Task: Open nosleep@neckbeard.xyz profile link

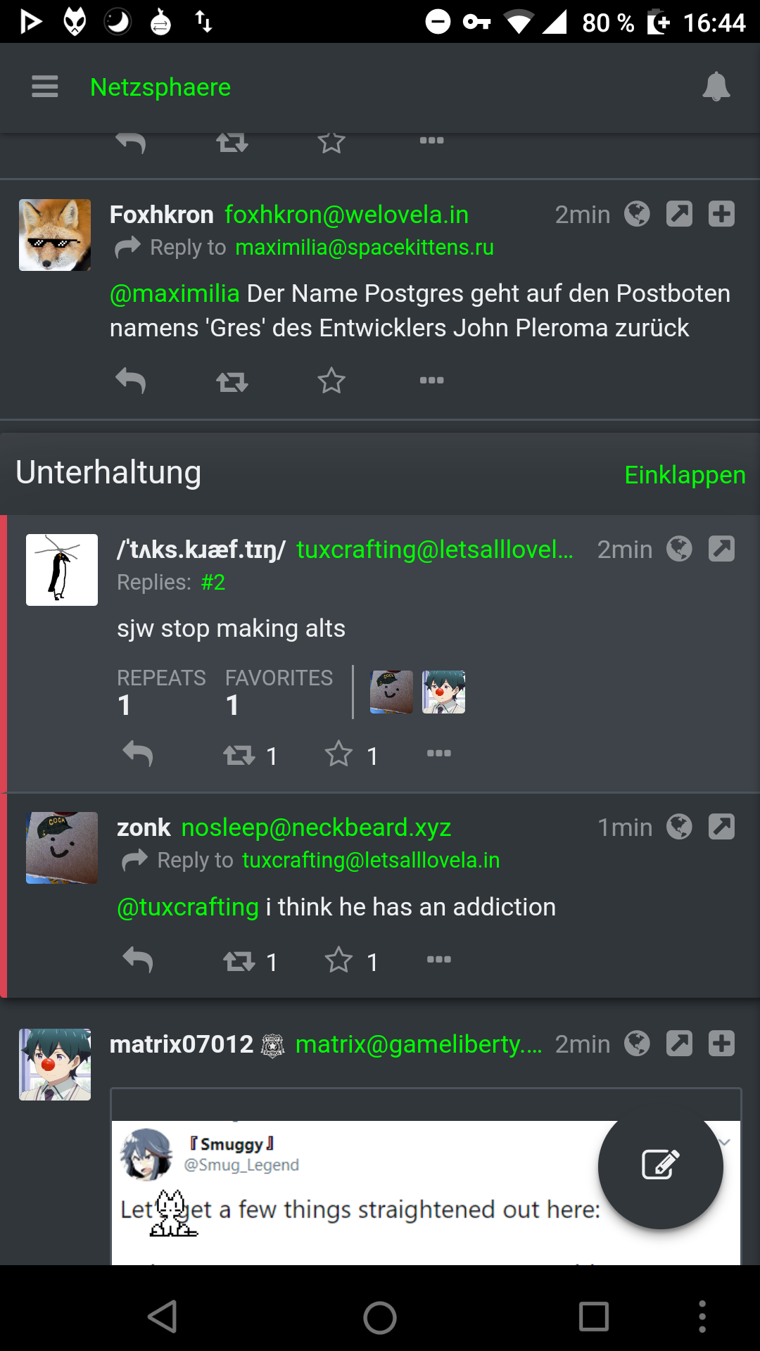Action: [x=316, y=827]
